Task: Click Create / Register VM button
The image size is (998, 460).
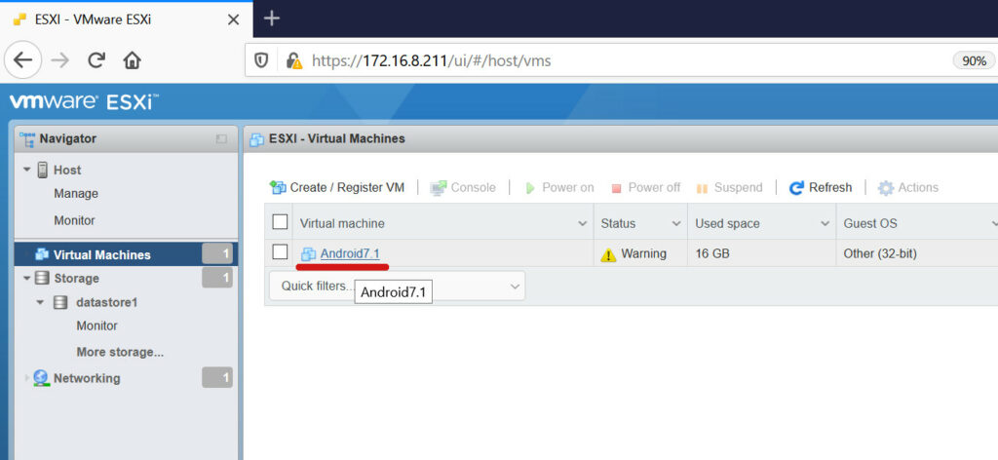Action: (336, 187)
